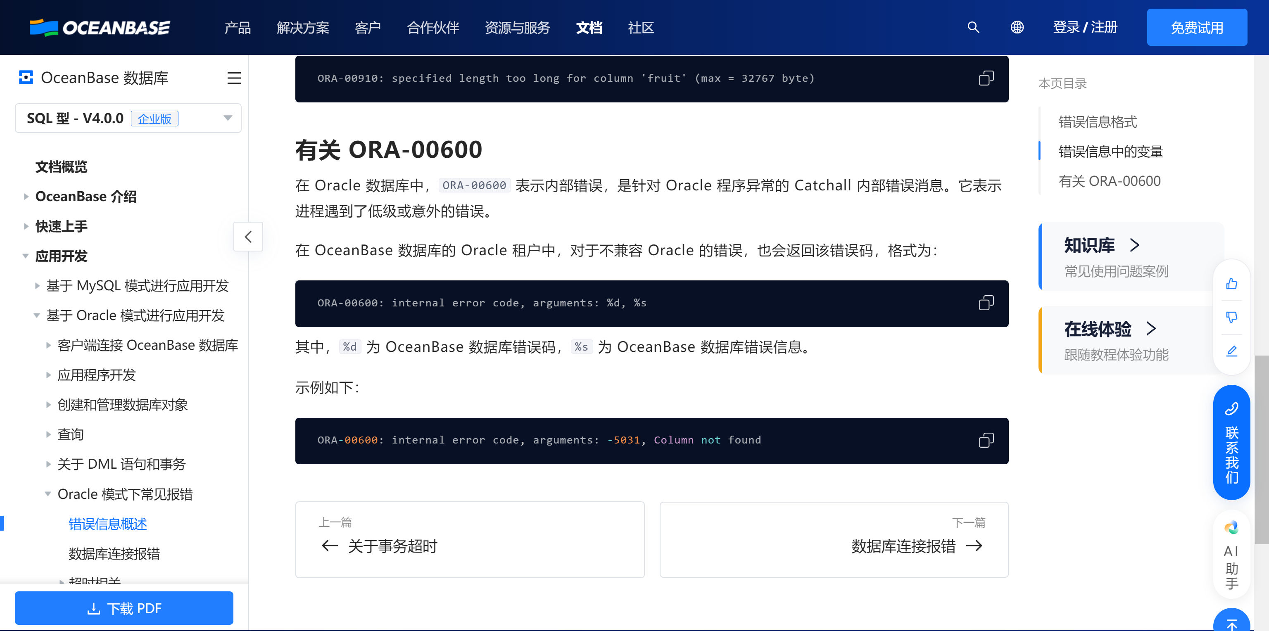Click the back-to-top arrow button
This screenshot has height=631, width=1269.
1231,621
